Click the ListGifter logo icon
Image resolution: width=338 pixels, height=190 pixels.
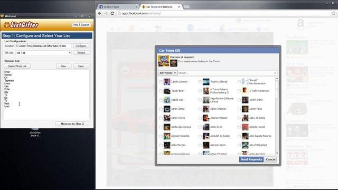[x=7, y=25]
